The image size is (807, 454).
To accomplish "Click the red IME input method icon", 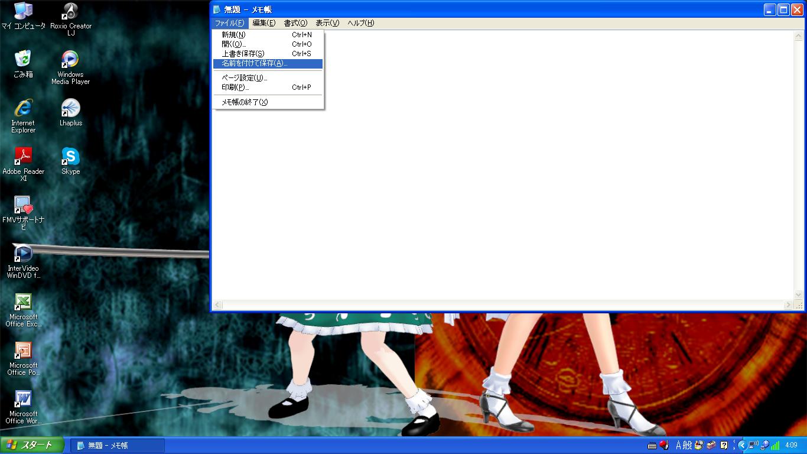I will coord(664,445).
